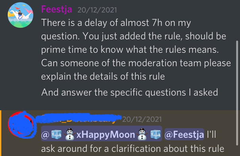Click the timestamp after the scribbled name
Image resolution: width=240 pixels, height=156 pixels.
142,119
